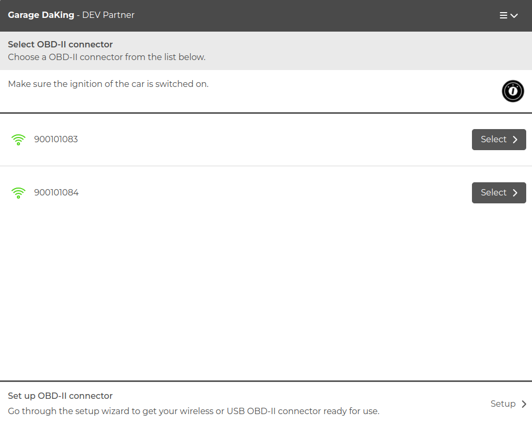Click the setup wizard description text

pos(193,411)
